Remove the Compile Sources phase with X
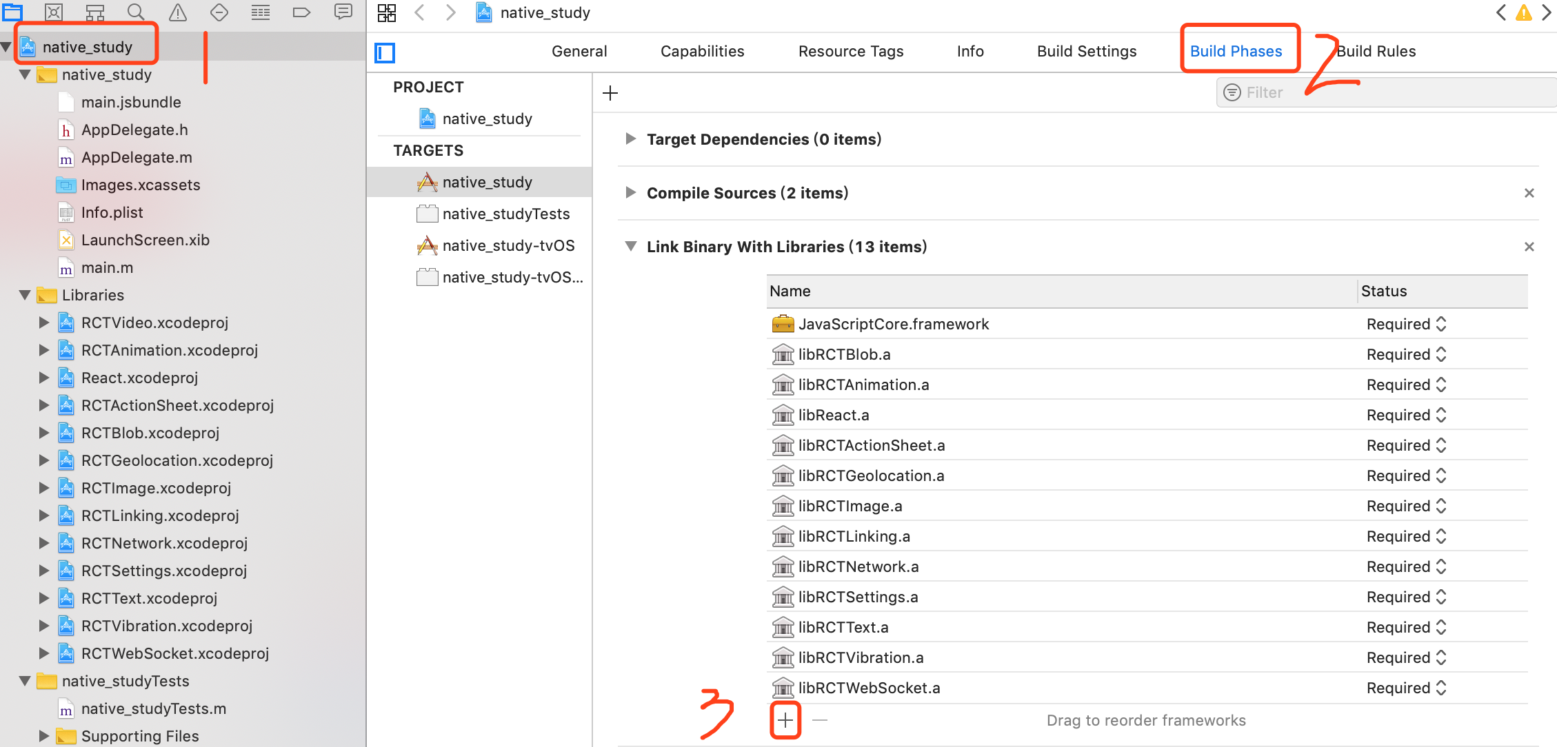Image resolution: width=1557 pixels, height=747 pixels. click(1529, 193)
